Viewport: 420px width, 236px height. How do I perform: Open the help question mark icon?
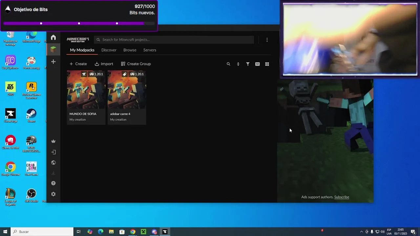[53, 183]
